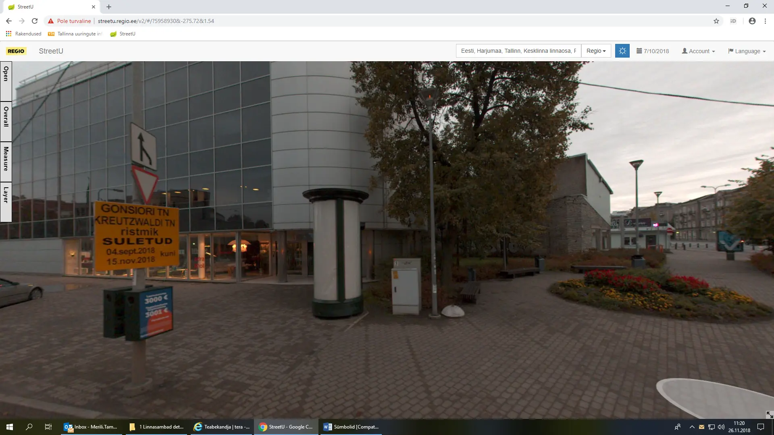Open Outlook Inbox from the taskbar
Viewport: 774px width, 435px height.
pos(91,427)
